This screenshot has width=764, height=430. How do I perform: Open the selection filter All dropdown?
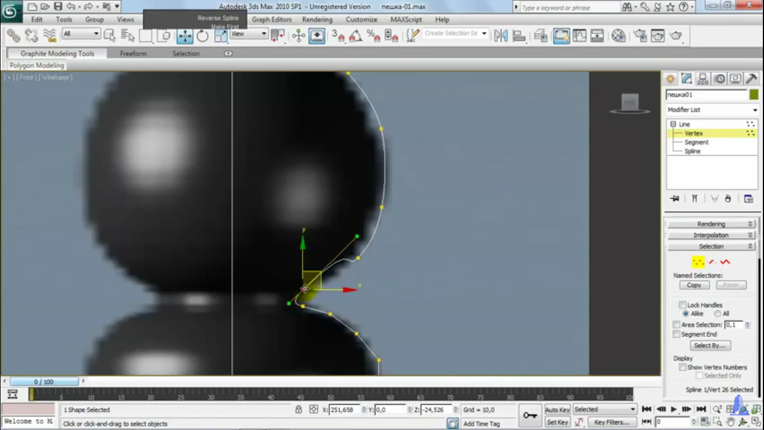[81, 34]
